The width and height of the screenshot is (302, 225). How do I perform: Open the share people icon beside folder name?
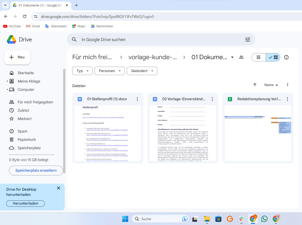pos(241,57)
